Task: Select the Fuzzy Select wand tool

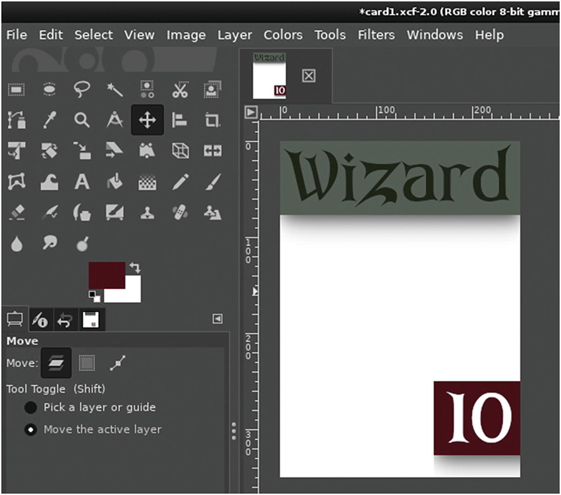Action: [115, 89]
